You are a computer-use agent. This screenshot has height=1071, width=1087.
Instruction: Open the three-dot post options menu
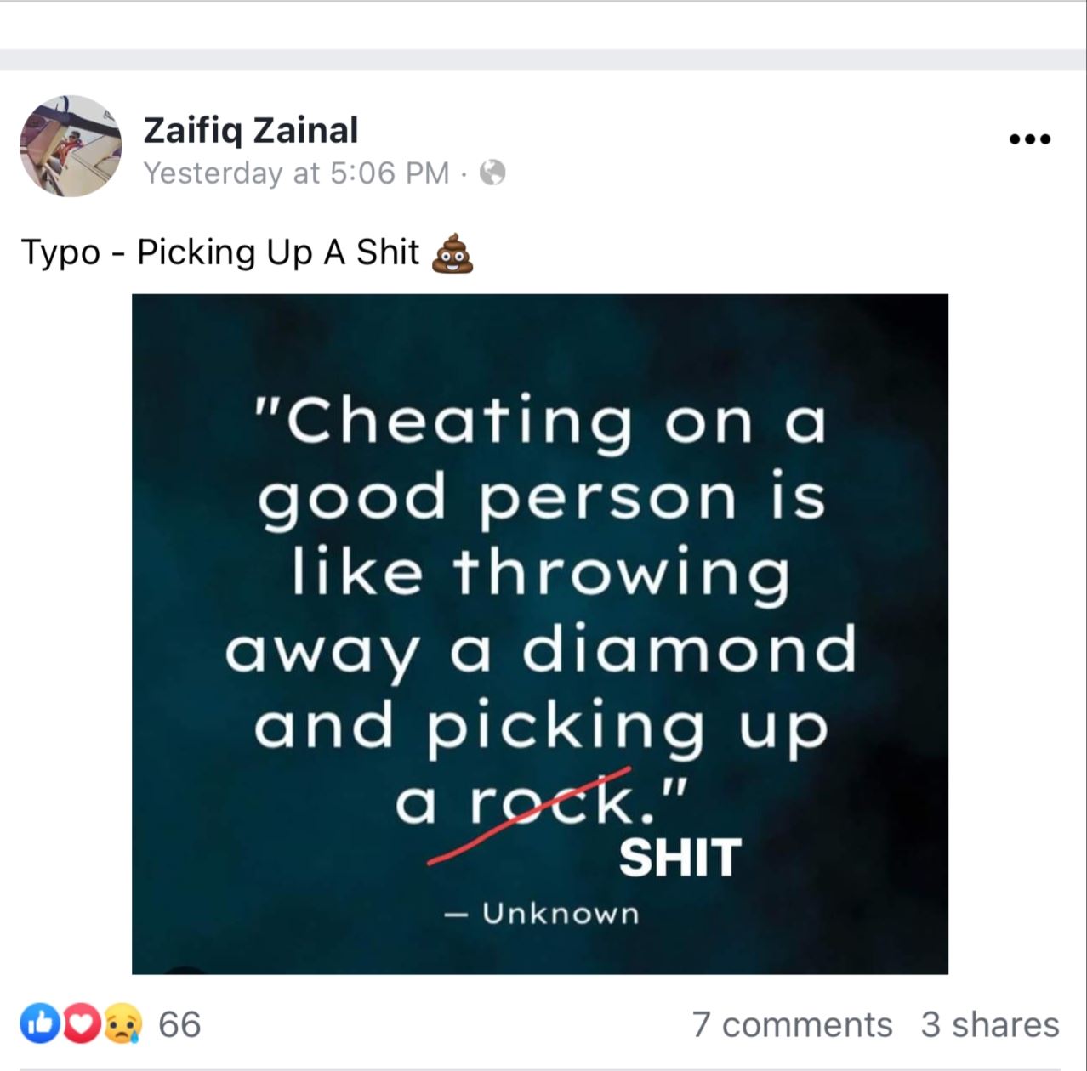point(1030,139)
